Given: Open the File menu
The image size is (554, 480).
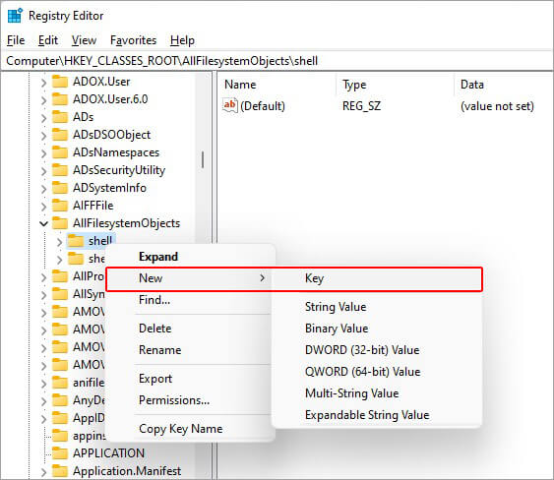Looking at the screenshot, I should pos(16,40).
